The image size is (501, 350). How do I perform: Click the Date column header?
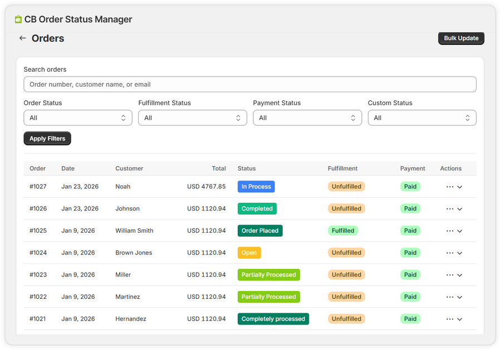68,168
